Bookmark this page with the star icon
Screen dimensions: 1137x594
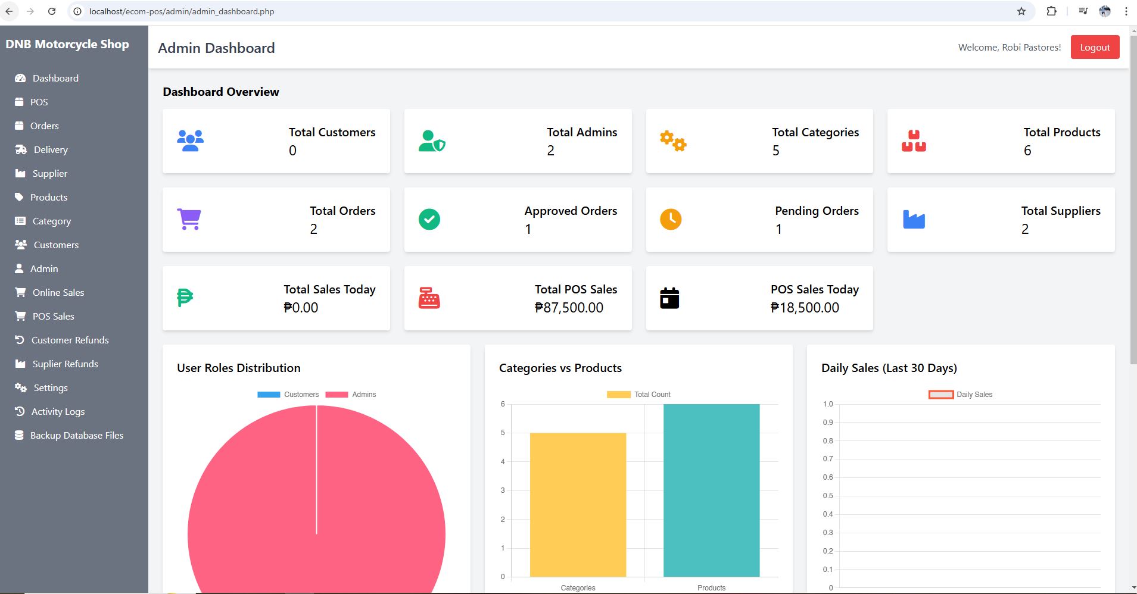1021,11
